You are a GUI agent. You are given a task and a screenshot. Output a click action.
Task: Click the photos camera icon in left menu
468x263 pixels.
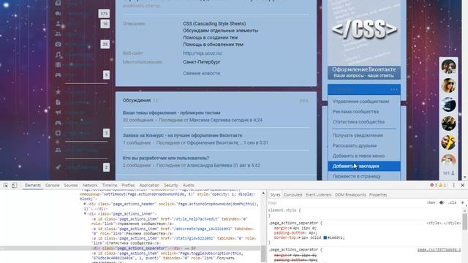click(x=58, y=44)
